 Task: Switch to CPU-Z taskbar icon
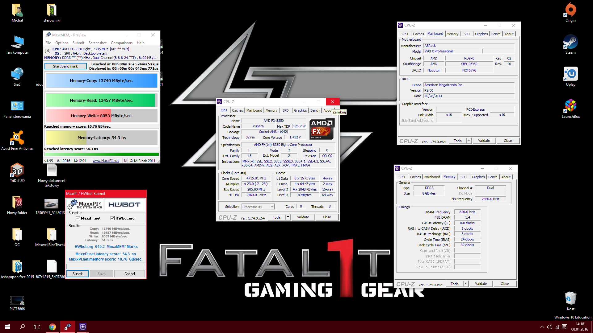click(x=82, y=327)
